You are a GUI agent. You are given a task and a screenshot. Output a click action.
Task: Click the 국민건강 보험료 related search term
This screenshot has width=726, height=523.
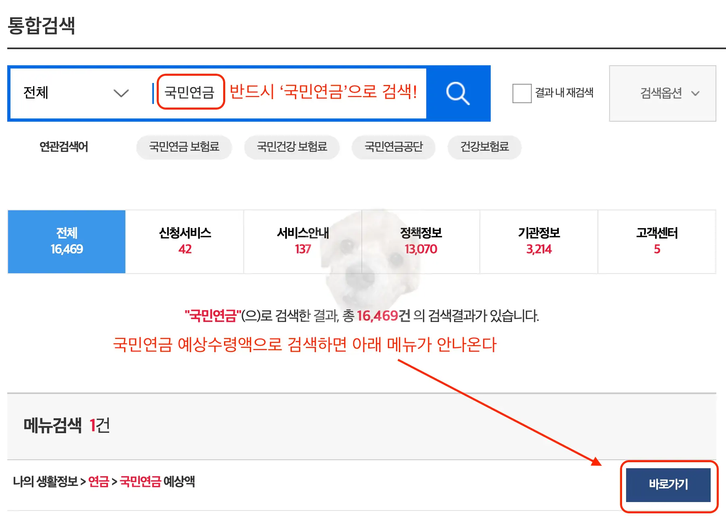coord(291,147)
